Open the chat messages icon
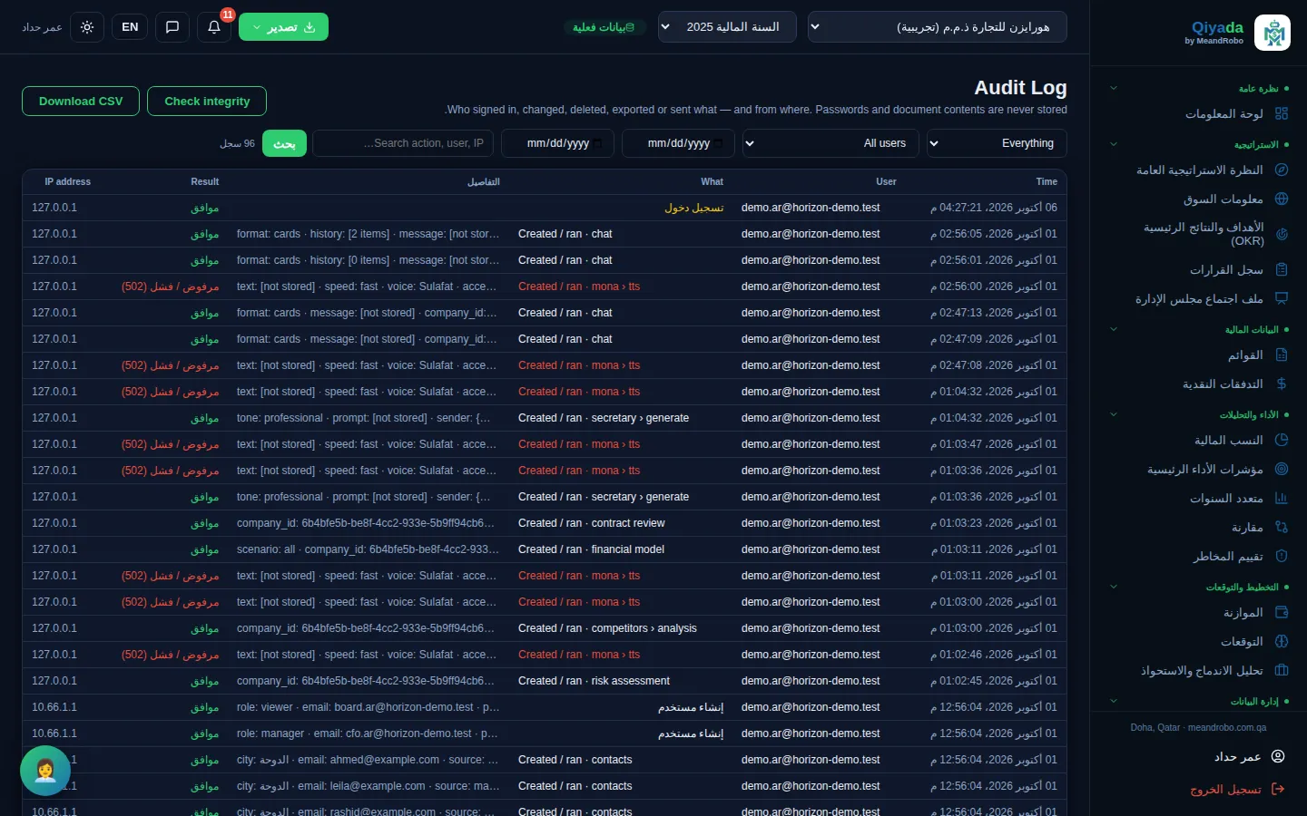 [x=172, y=27]
